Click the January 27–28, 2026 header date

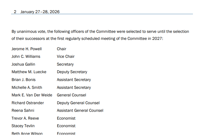[x=40, y=12]
